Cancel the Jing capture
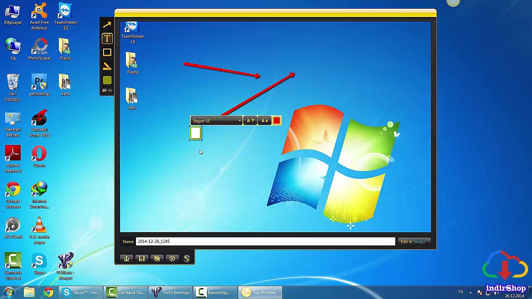 [172, 259]
